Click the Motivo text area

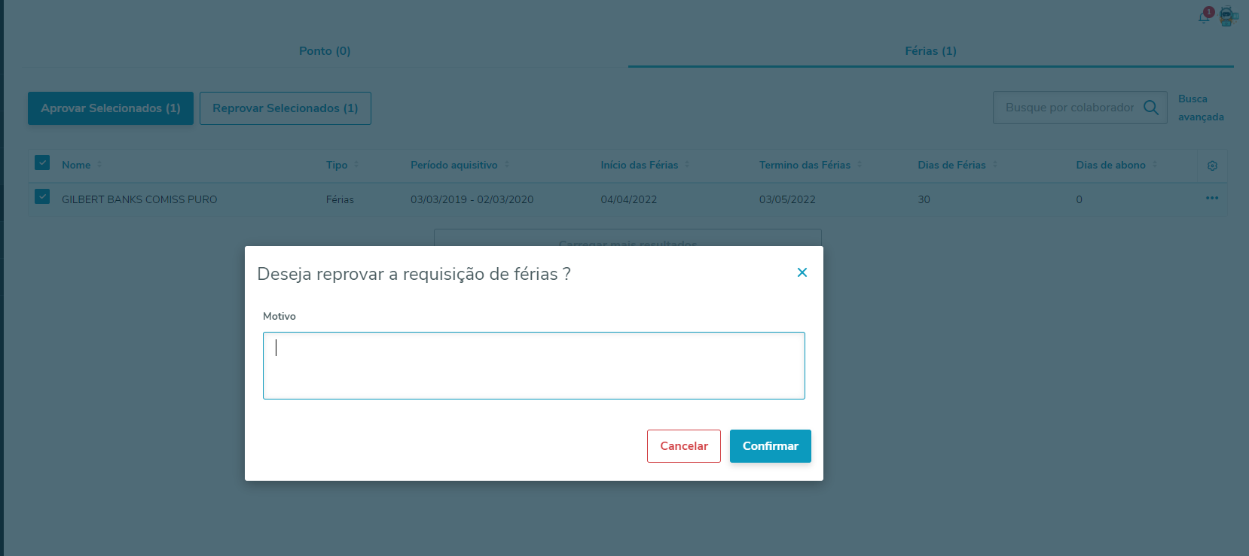(x=534, y=366)
